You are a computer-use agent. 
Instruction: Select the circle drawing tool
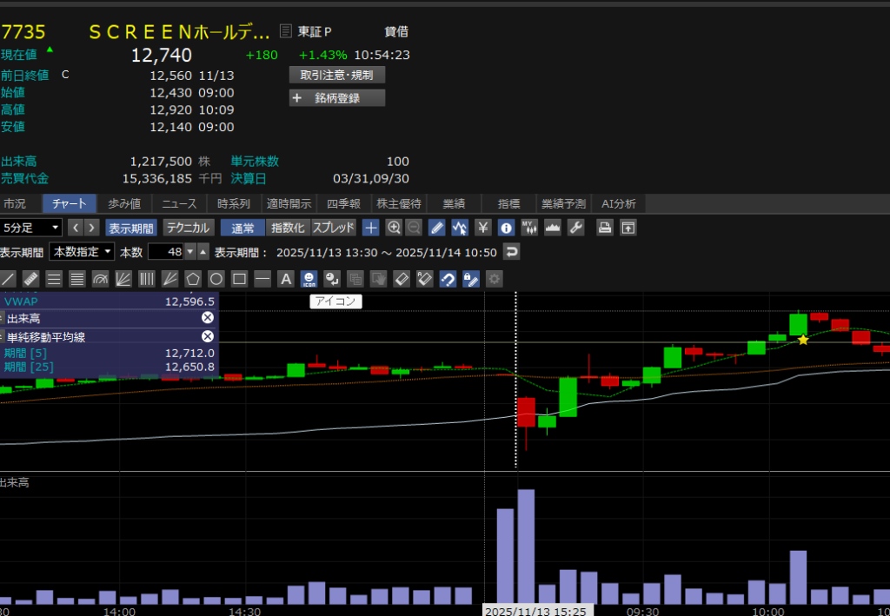(x=216, y=279)
